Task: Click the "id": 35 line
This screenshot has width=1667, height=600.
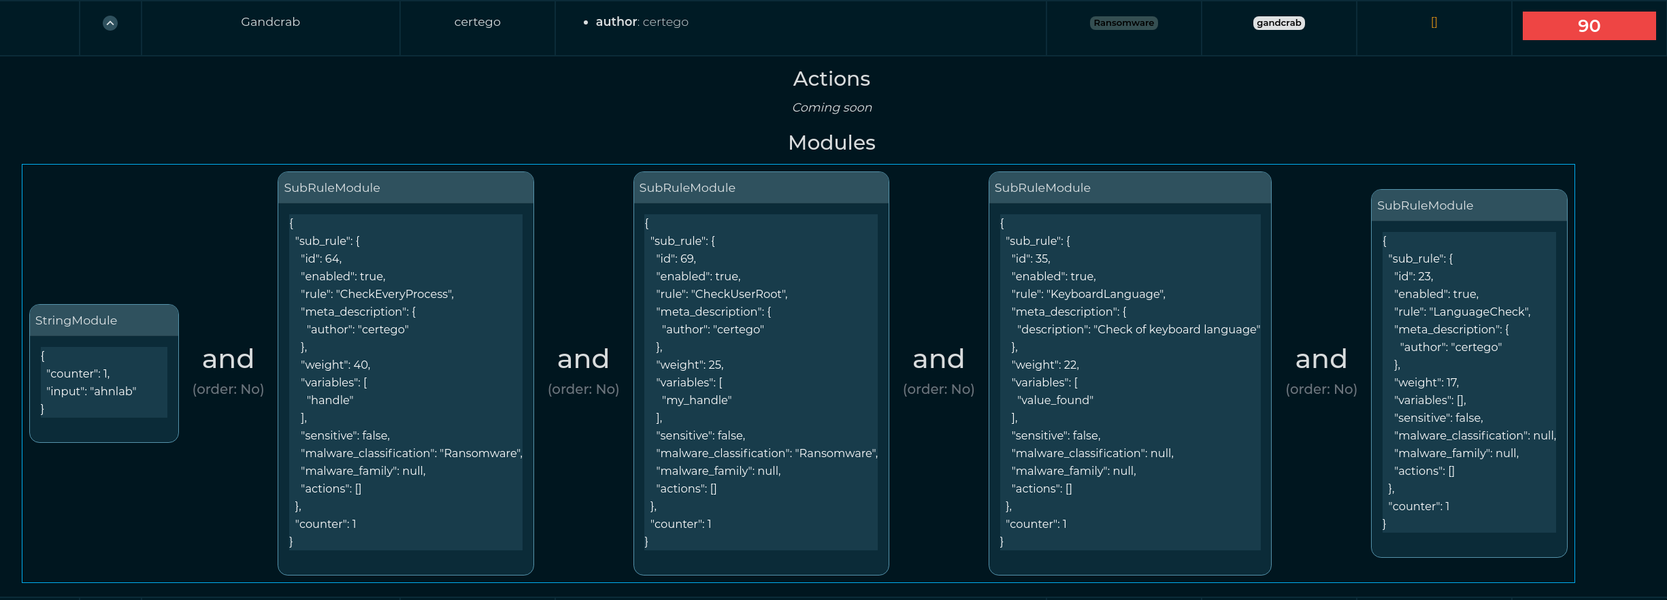Action: click(x=1031, y=259)
